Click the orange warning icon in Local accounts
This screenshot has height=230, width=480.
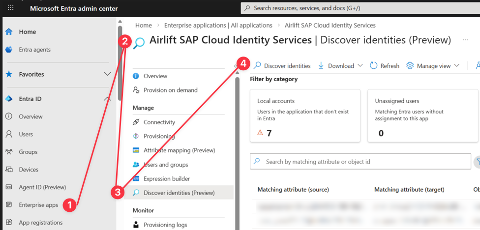(260, 133)
